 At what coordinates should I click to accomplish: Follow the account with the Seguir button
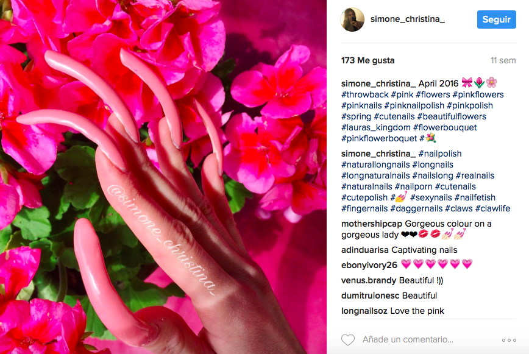pos(496,19)
